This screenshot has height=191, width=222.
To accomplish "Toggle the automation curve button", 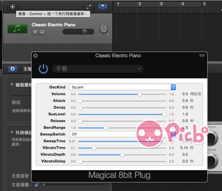I will (89, 7).
